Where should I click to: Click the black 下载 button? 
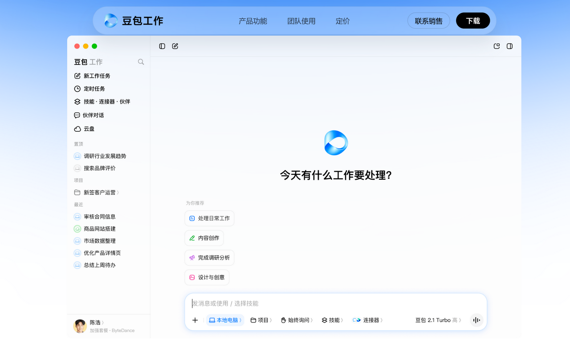tap(473, 20)
